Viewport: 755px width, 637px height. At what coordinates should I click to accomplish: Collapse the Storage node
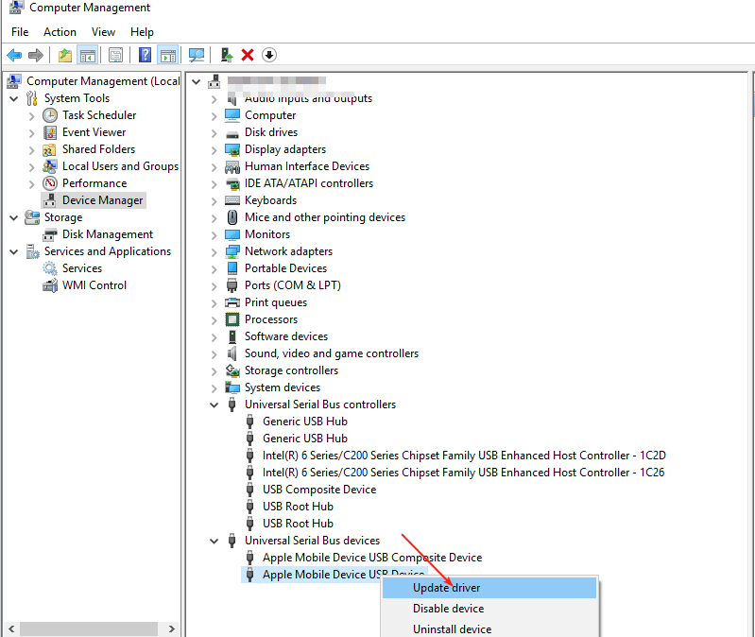click(x=14, y=217)
